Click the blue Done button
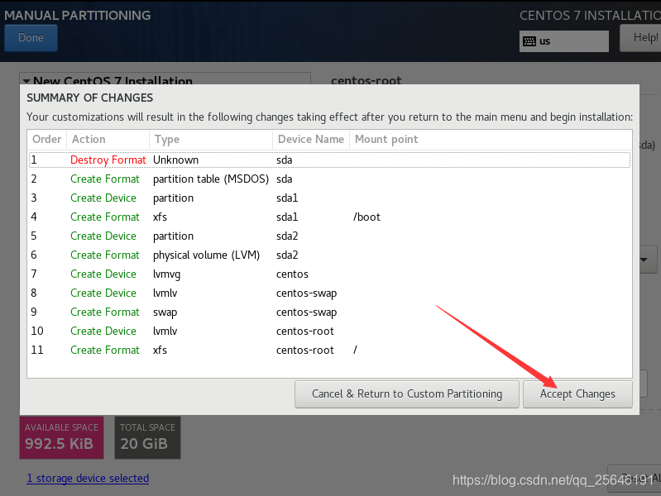The image size is (661, 496). (x=31, y=38)
